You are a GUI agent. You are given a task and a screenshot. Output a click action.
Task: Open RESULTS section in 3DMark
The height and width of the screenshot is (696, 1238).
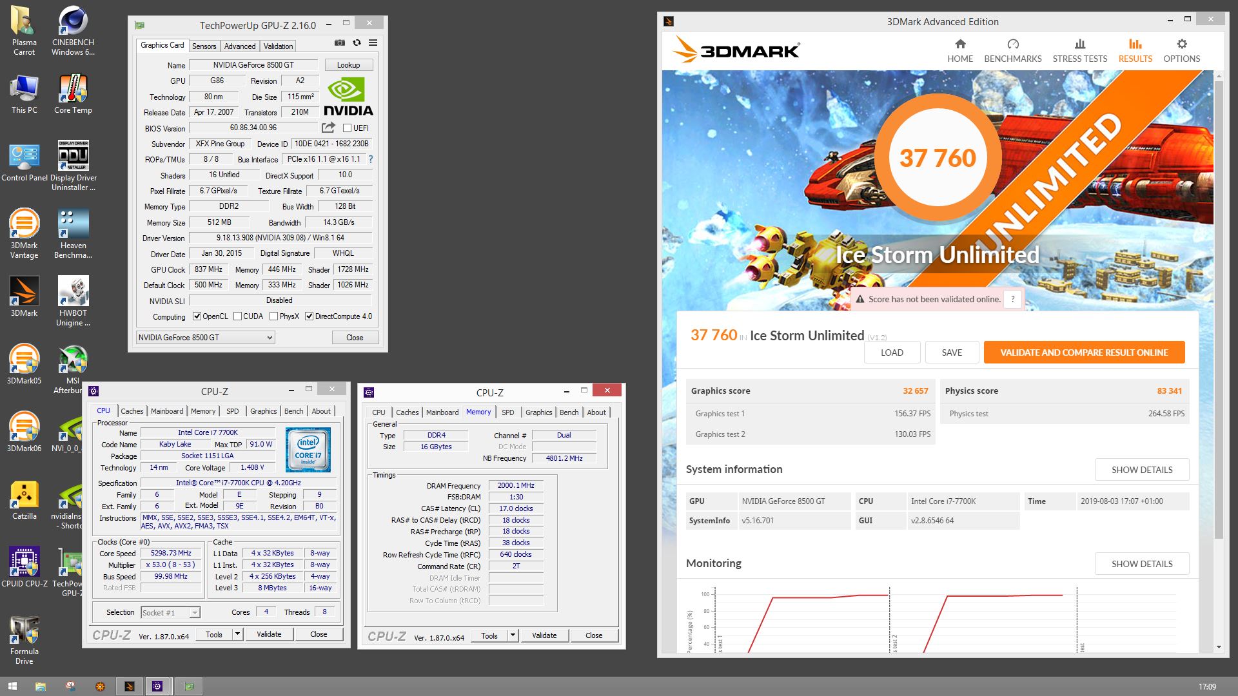point(1135,51)
